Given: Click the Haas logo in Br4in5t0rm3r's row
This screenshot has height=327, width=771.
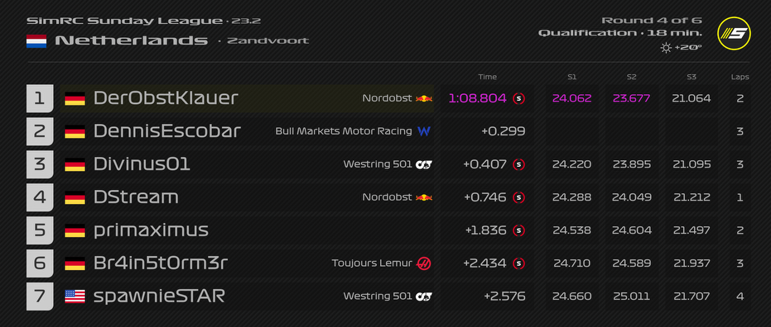Looking at the screenshot, I should click(x=424, y=263).
